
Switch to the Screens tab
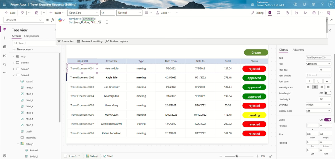(x=16, y=36)
